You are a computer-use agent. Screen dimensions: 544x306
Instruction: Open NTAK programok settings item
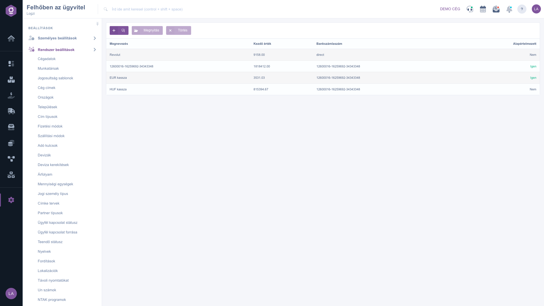point(52,300)
